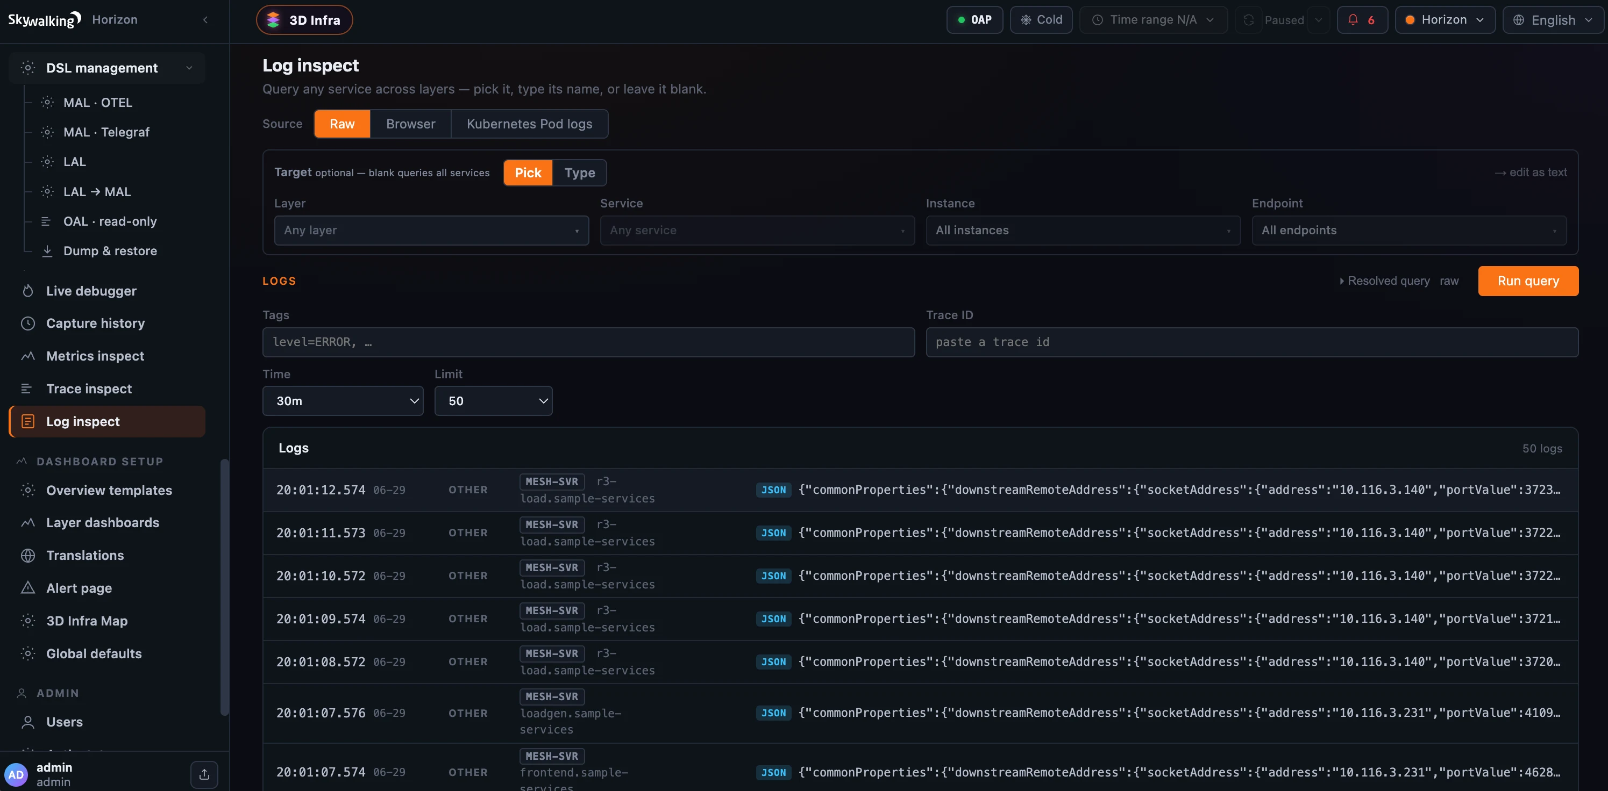Screen dimensions: 1608x791
Task: Click the Capture history clock icon
Action: tap(28, 323)
